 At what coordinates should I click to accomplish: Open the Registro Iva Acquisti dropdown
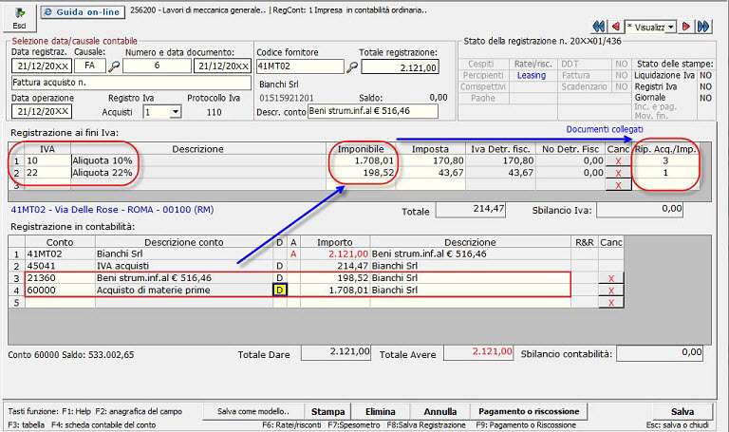[x=176, y=112]
